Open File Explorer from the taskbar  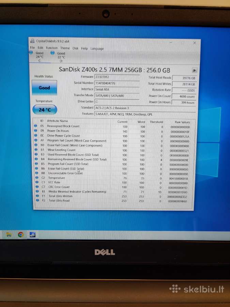[x=9, y=234]
